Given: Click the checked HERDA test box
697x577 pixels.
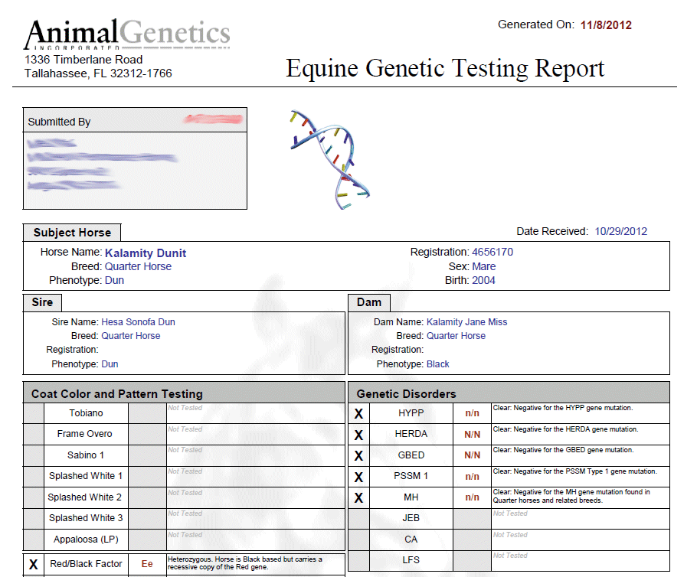Looking at the screenshot, I should pos(358,435).
